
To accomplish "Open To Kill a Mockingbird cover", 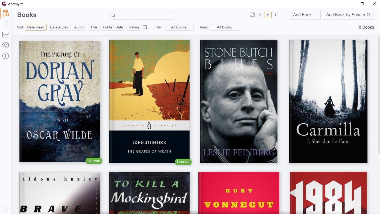I will point(149,193).
